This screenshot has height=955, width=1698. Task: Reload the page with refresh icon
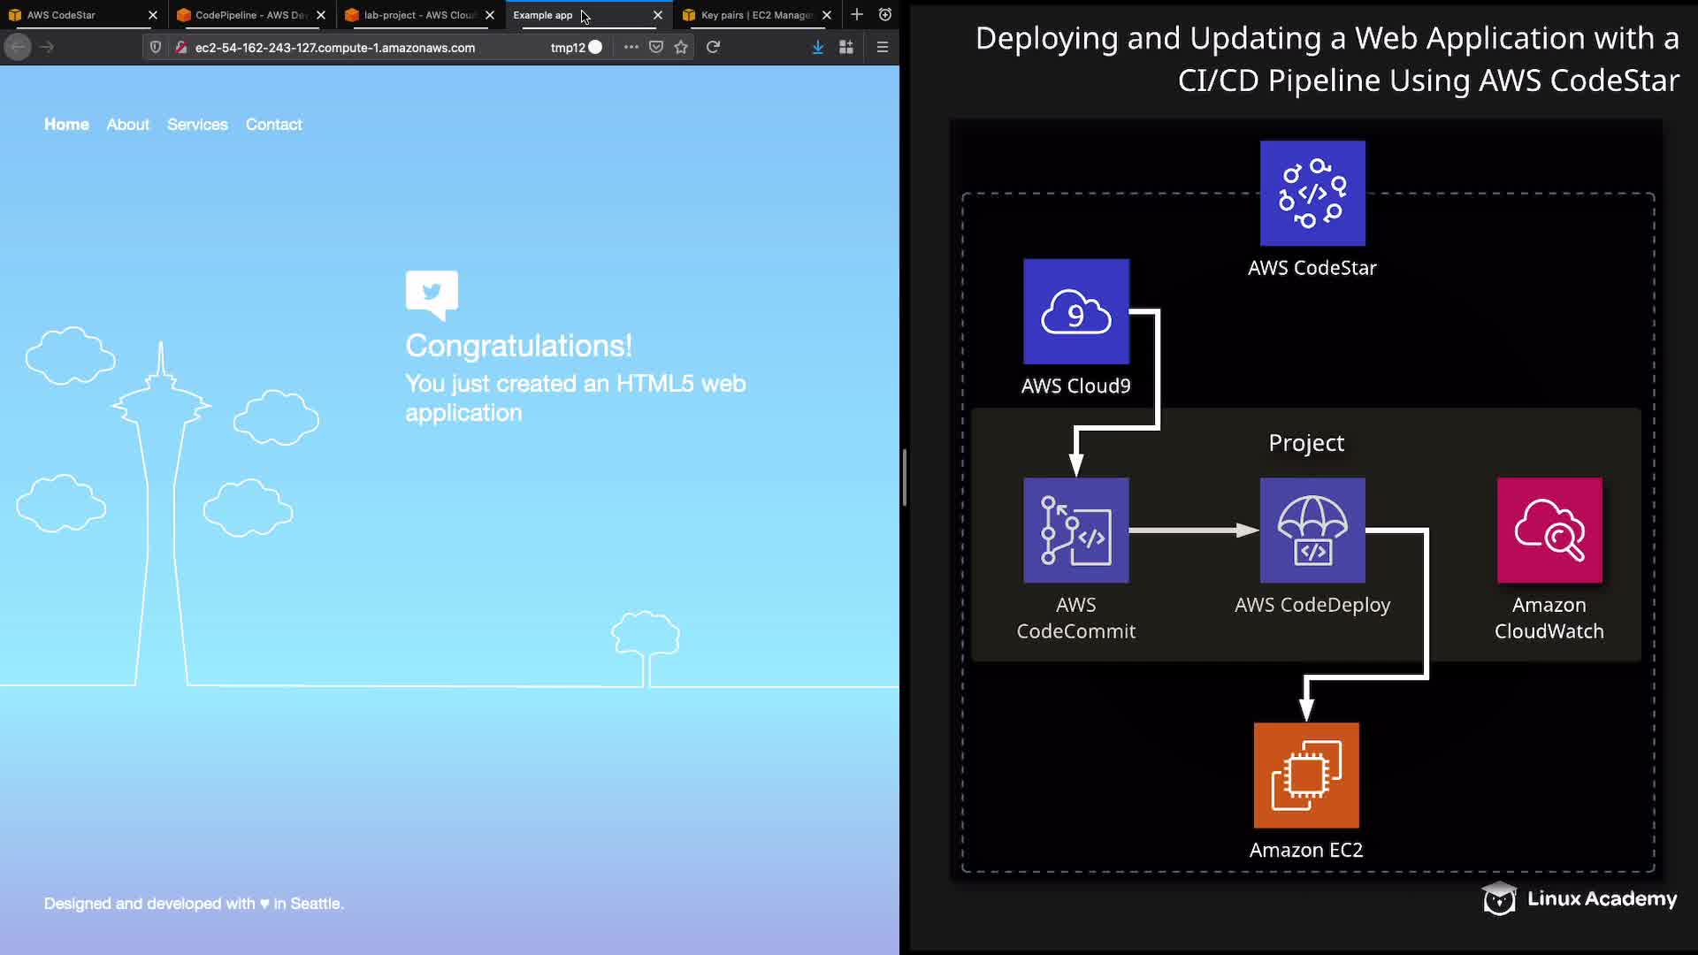coord(713,47)
